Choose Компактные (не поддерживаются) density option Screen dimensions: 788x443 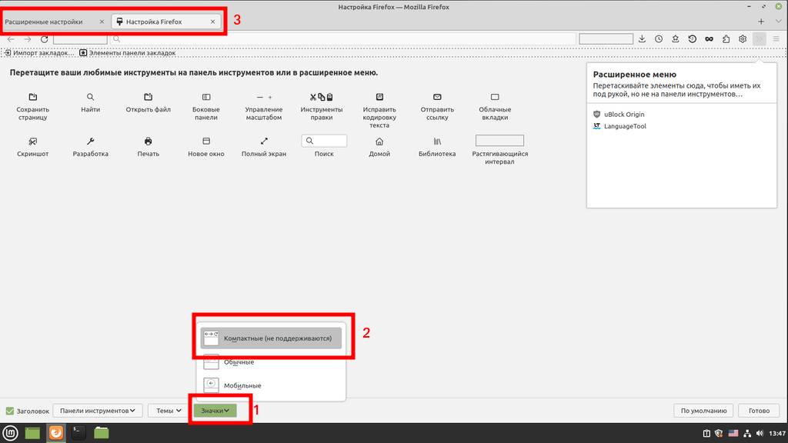click(271, 338)
